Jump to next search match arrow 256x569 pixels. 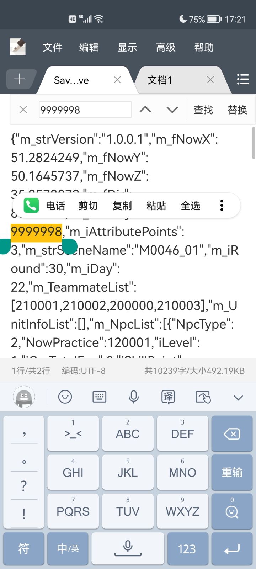pos(172,110)
